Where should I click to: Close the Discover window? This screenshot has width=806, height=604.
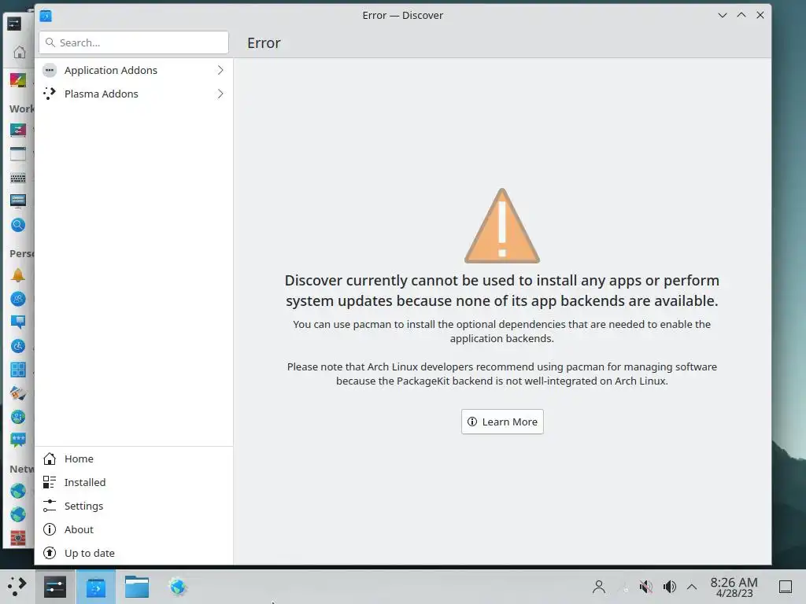[x=760, y=16]
